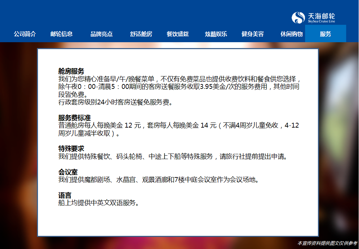This screenshot has height=249, width=359.
Task: Click the SkySea Cruise Line logo
Action: click(313, 18)
